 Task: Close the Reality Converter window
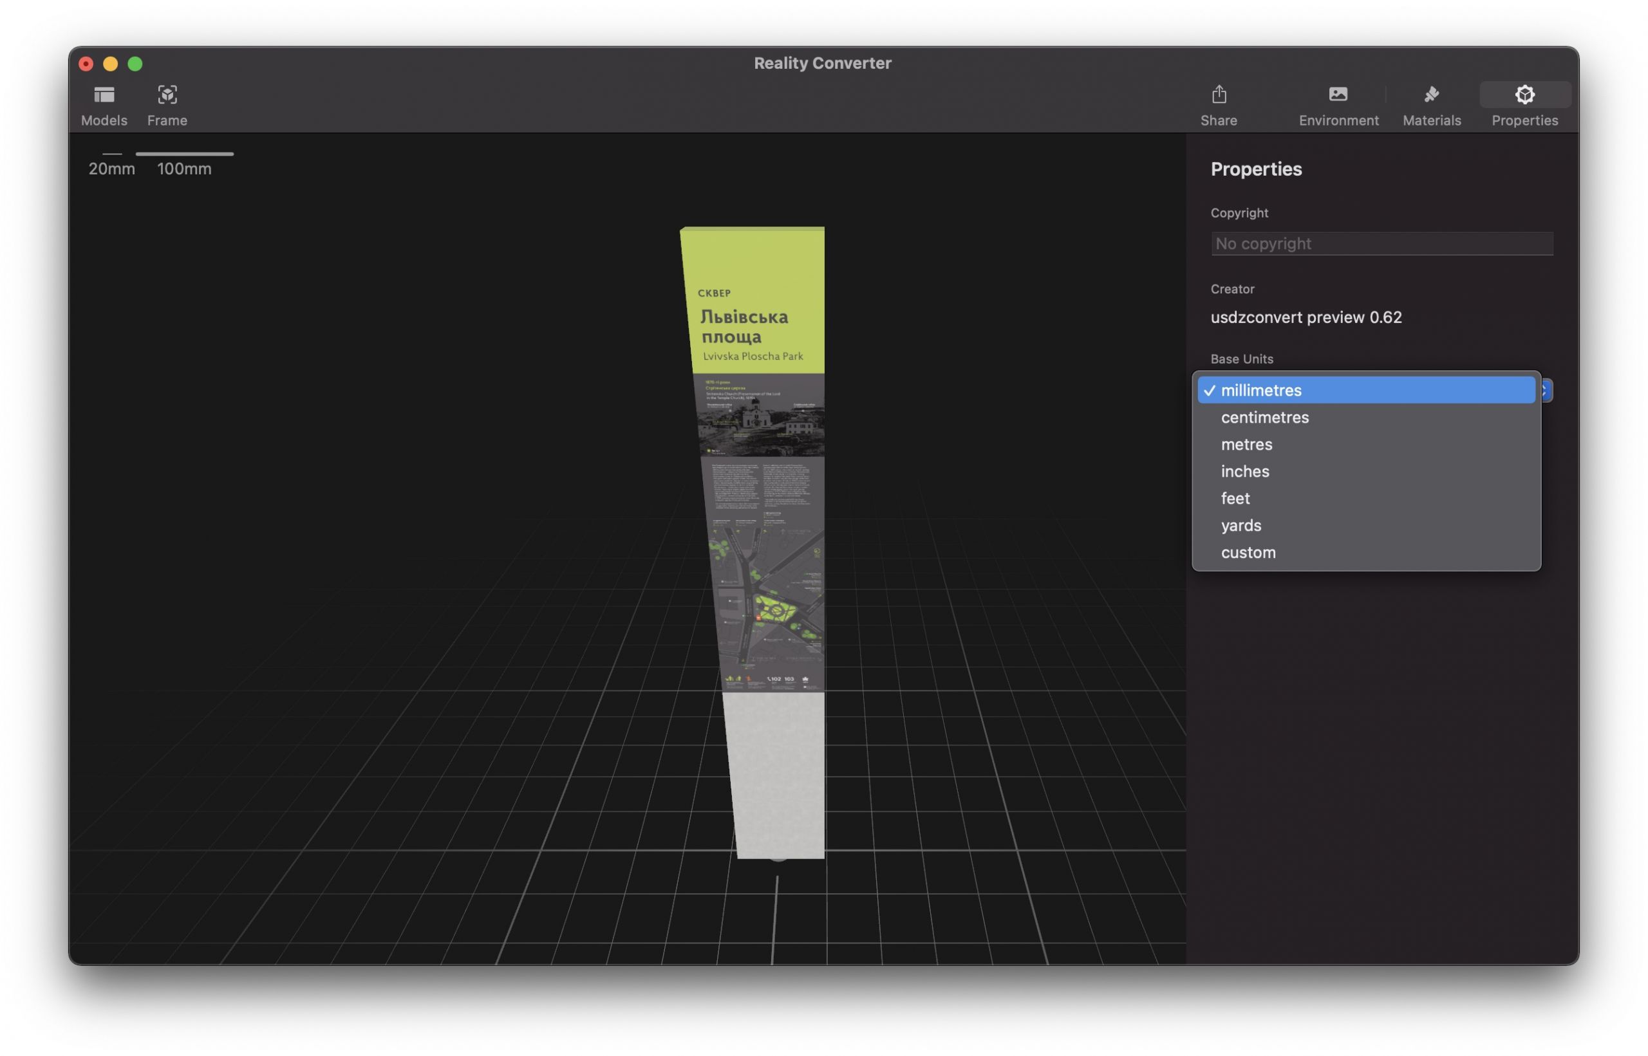(86, 64)
